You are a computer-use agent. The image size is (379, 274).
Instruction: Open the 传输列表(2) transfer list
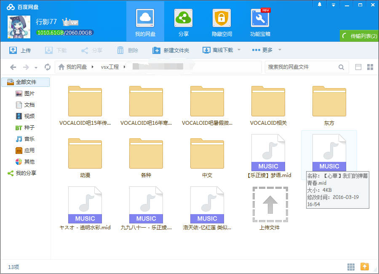click(x=360, y=36)
